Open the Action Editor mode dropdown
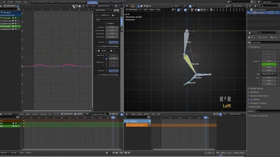This screenshot has height=157, width=280. pos(9,114)
